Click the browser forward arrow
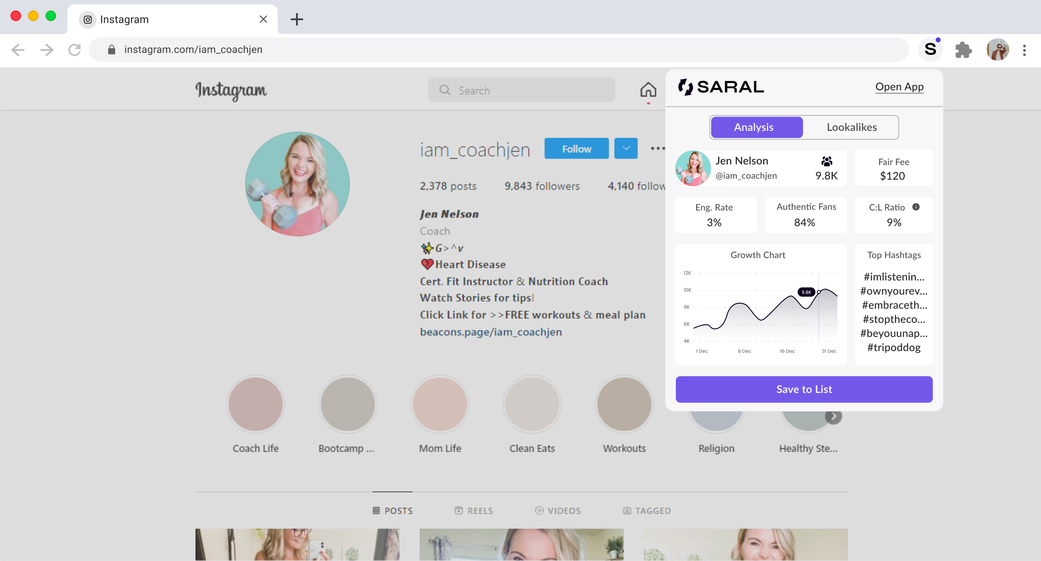This screenshot has height=561, width=1041. pos(46,50)
